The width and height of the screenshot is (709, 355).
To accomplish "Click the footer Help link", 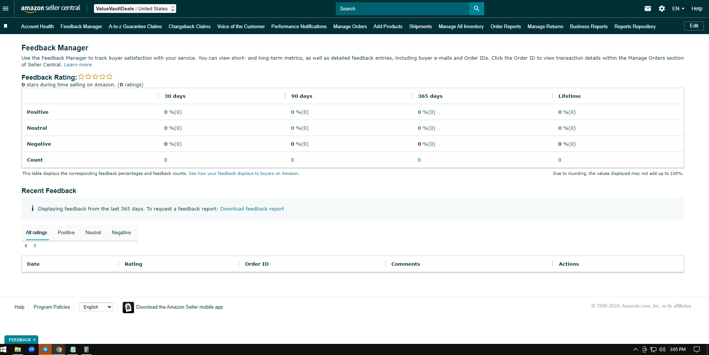I will click(x=19, y=307).
